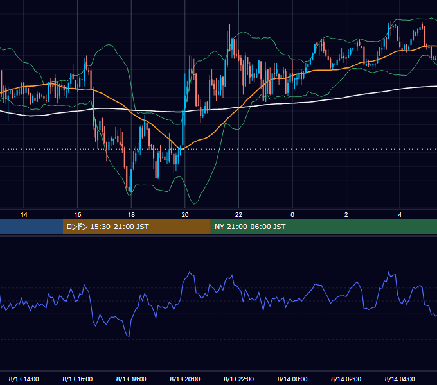Screen dimensions: 437x385
Task: Click the 8/13 16:00 label on oscillator axis
Action: [78, 379]
